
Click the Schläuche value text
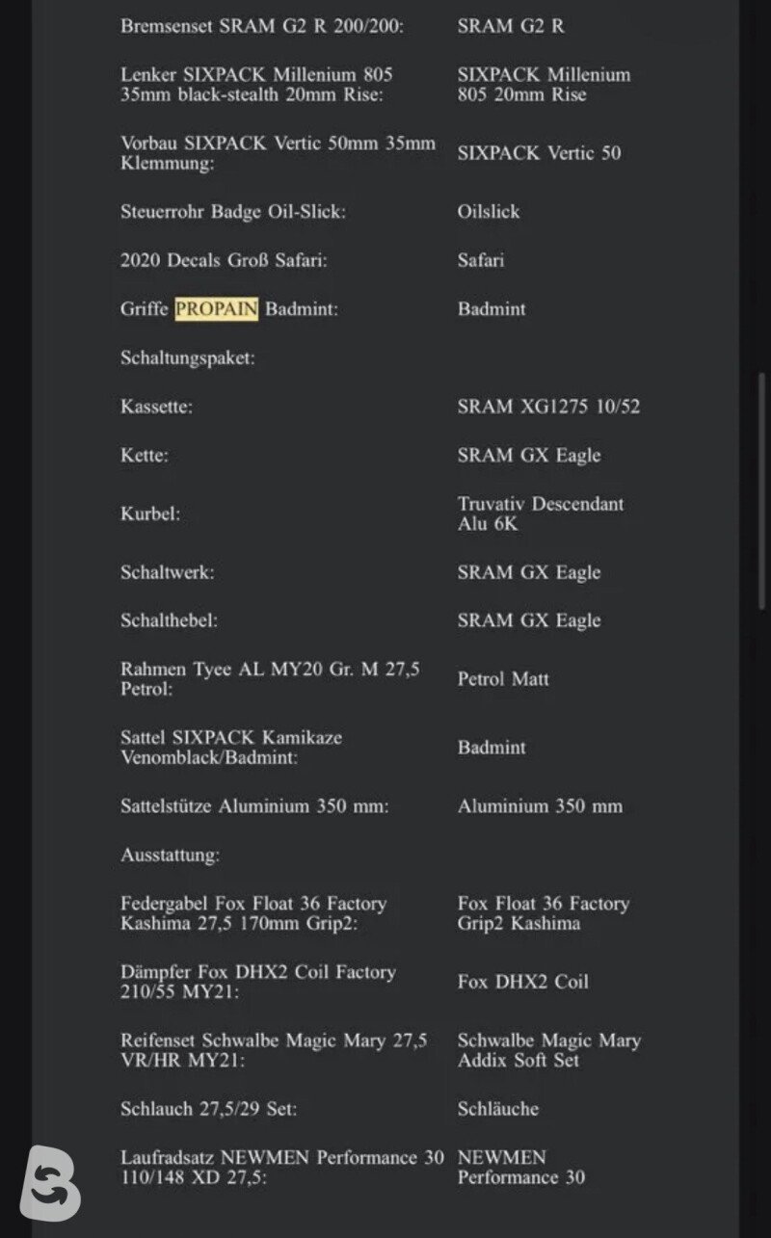tap(498, 1109)
